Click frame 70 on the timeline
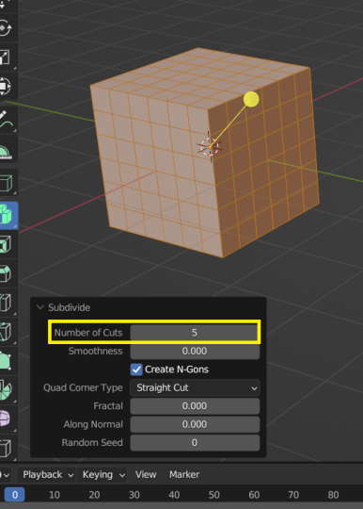Viewport: 363px width, 509px height. pos(293,495)
